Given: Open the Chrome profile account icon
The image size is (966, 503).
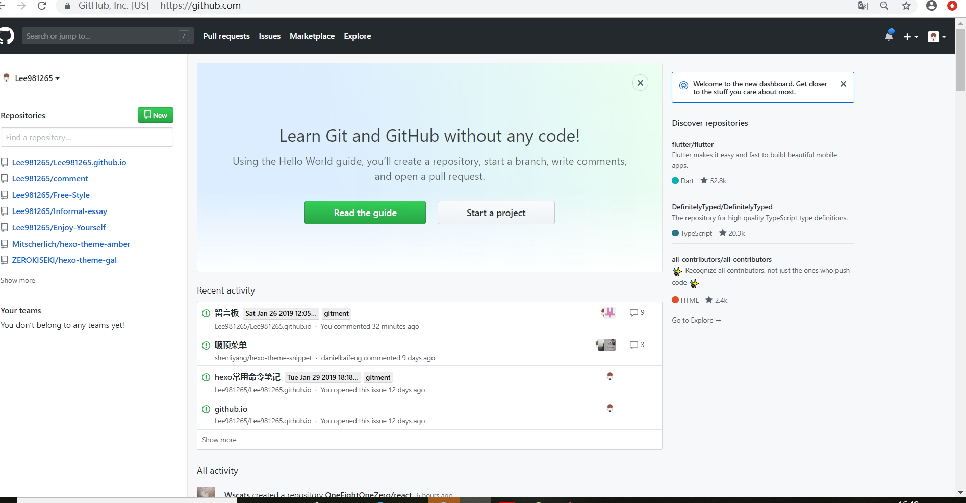Looking at the screenshot, I should (x=932, y=6).
